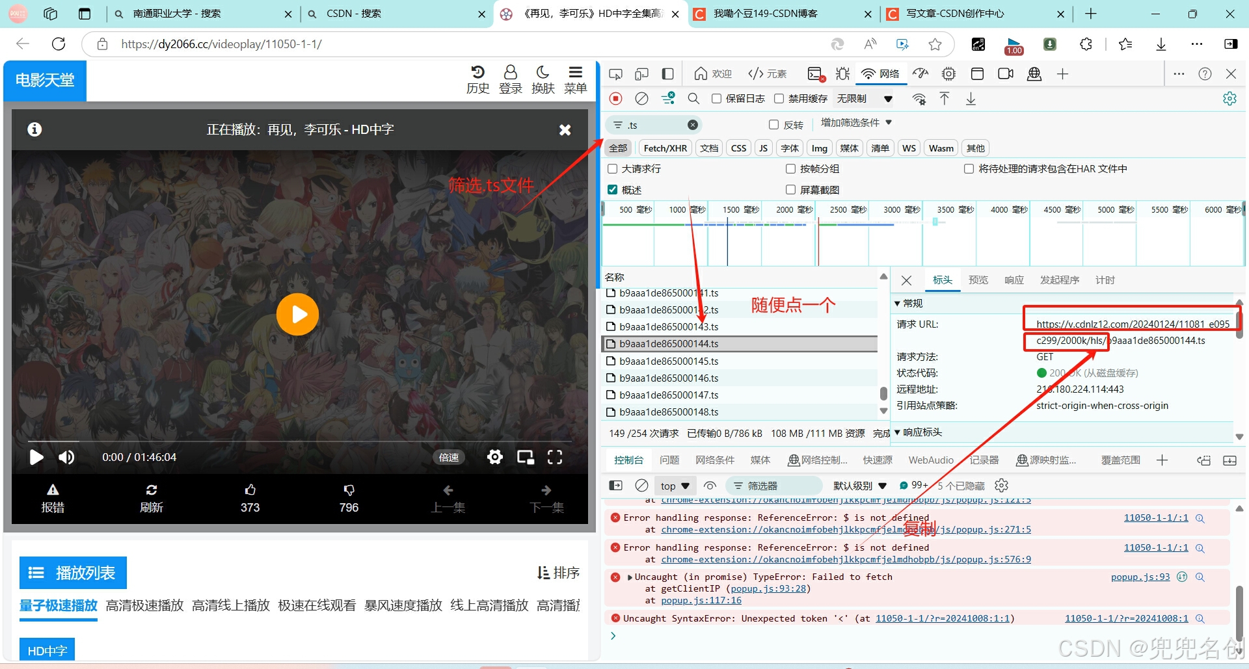Select b9aaa1de865000146.ts request

(x=740, y=378)
